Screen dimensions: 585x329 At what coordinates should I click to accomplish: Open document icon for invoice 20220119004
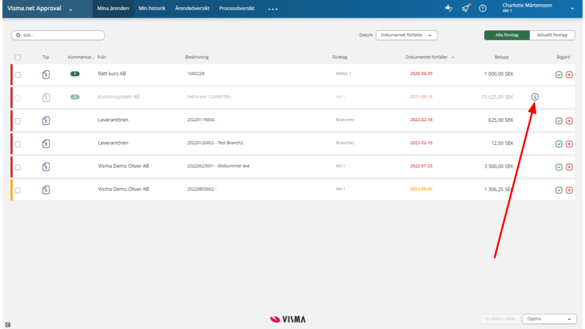pyautogui.click(x=46, y=121)
